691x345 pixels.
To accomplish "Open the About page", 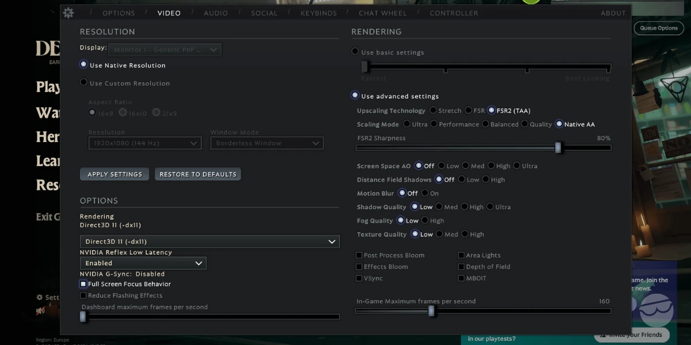I will [x=613, y=13].
